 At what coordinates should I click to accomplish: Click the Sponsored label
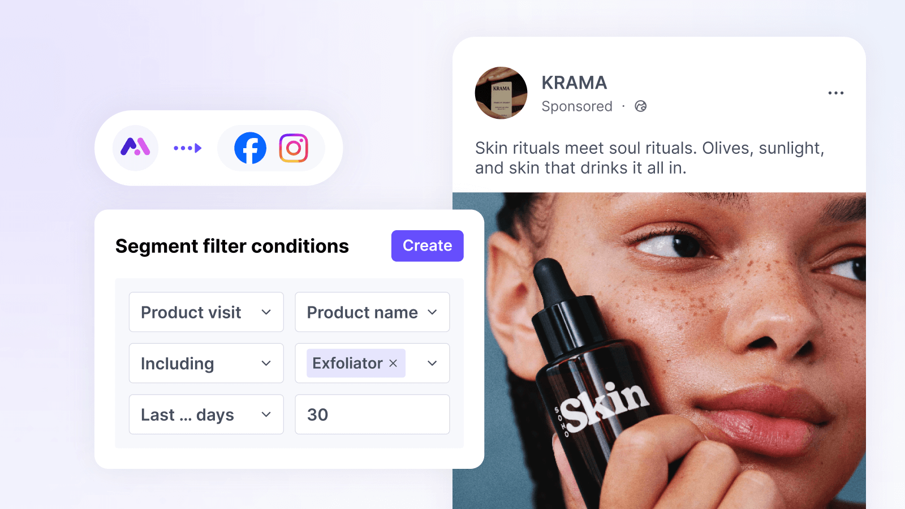tap(577, 106)
